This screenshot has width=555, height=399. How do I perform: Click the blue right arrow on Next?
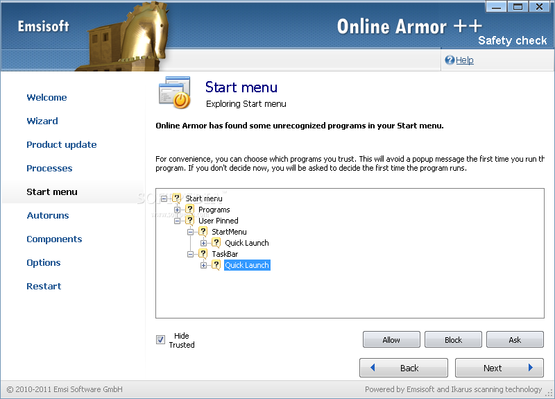[x=530, y=368]
